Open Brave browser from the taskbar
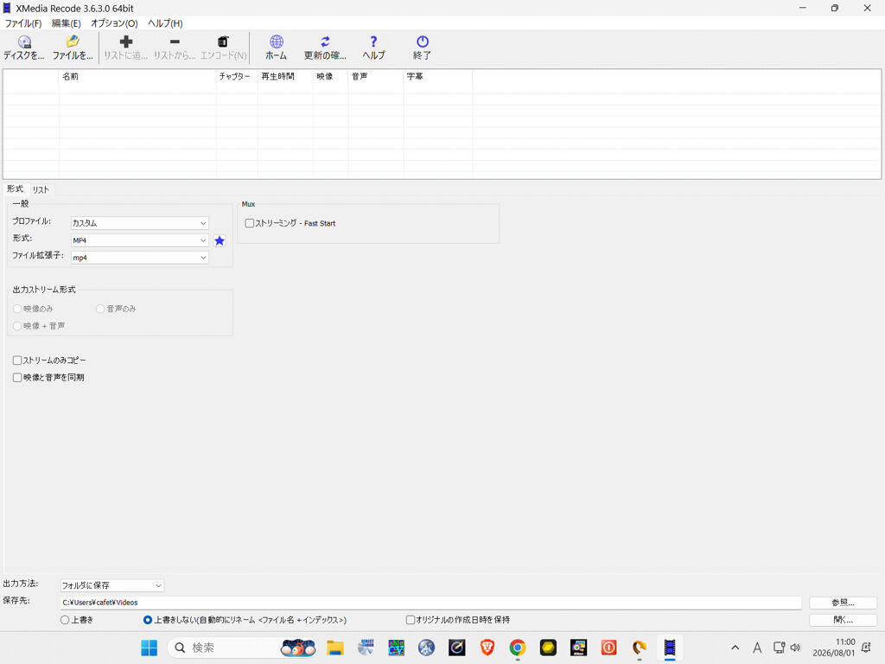Image resolution: width=885 pixels, height=664 pixels. pos(487,648)
